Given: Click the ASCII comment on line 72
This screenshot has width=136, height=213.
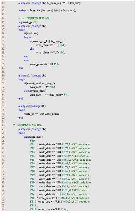Looking at the screenshot, I should 27,125.
